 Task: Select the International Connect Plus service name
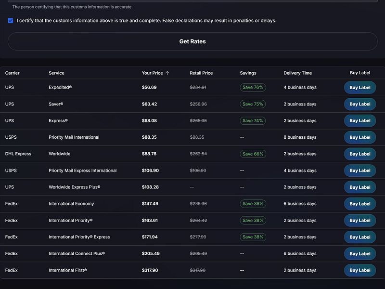tap(77, 253)
